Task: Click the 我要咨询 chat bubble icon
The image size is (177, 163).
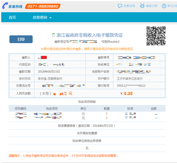Action: click(x=120, y=6)
